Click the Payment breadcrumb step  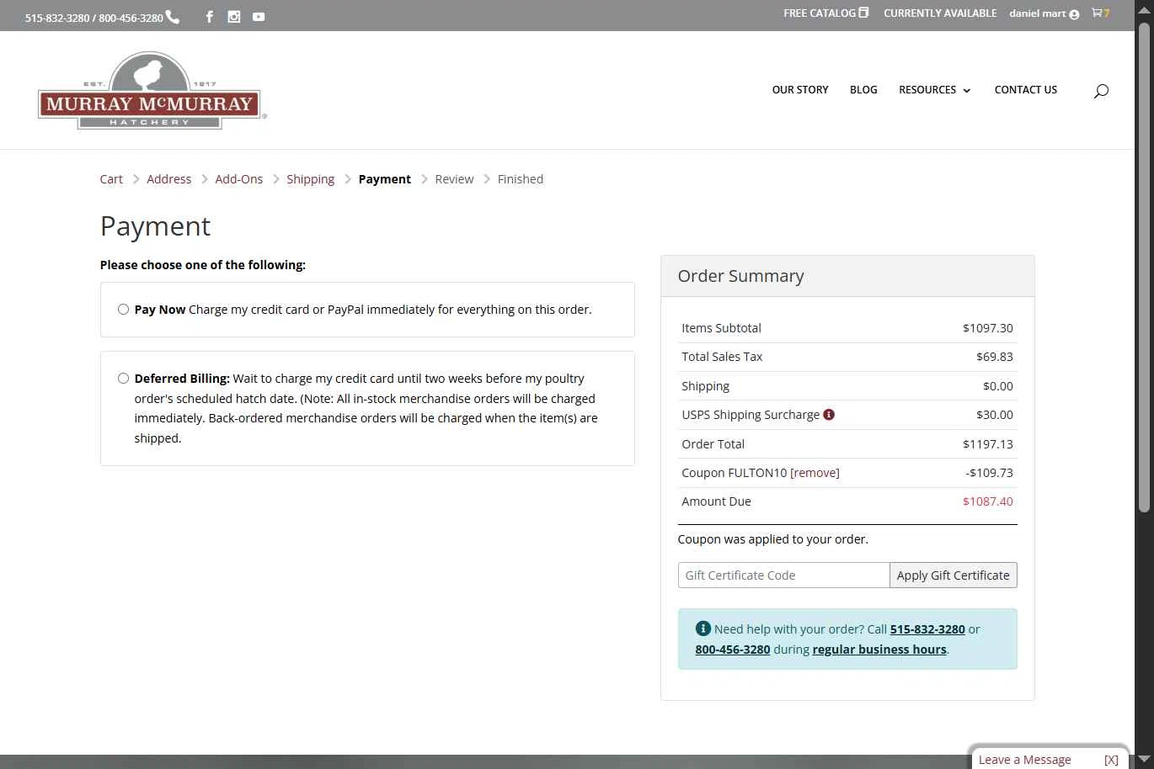pyautogui.click(x=385, y=179)
